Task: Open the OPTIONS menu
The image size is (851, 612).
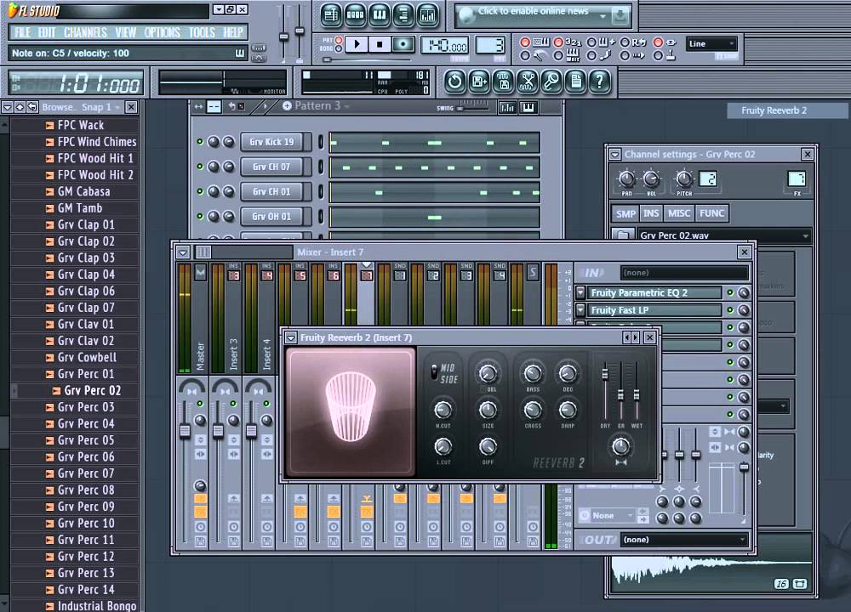Action: pyautogui.click(x=162, y=32)
